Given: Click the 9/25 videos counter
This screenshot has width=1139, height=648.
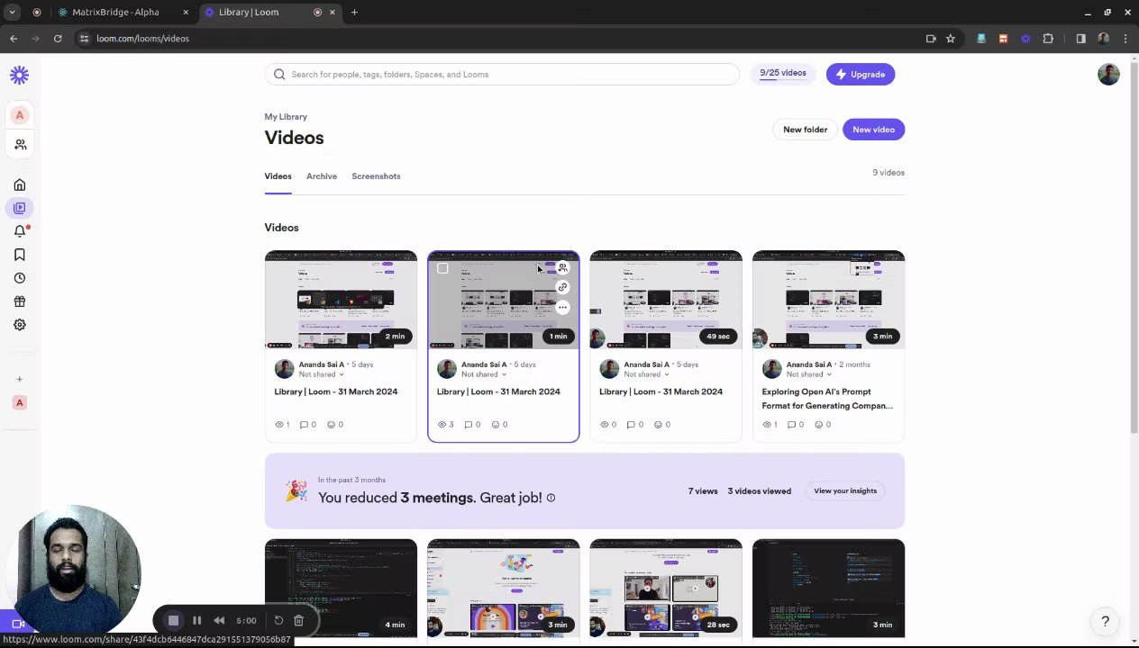Looking at the screenshot, I should point(782,74).
